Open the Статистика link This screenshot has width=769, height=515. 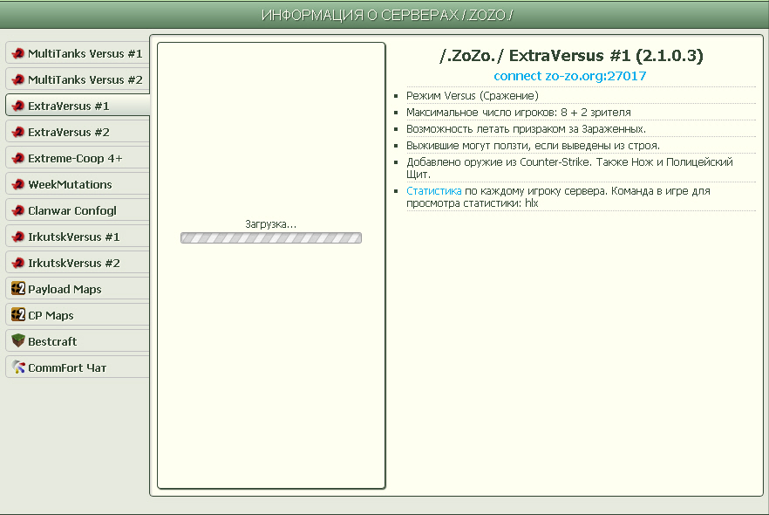click(x=433, y=190)
